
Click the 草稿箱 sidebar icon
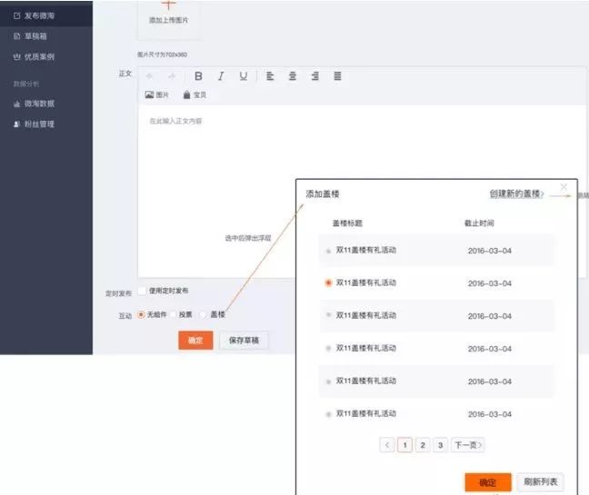click(x=16, y=36)
